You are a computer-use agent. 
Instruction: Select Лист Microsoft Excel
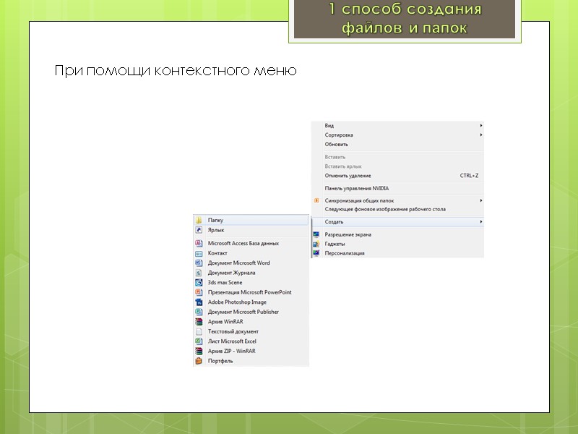[251, 341]
